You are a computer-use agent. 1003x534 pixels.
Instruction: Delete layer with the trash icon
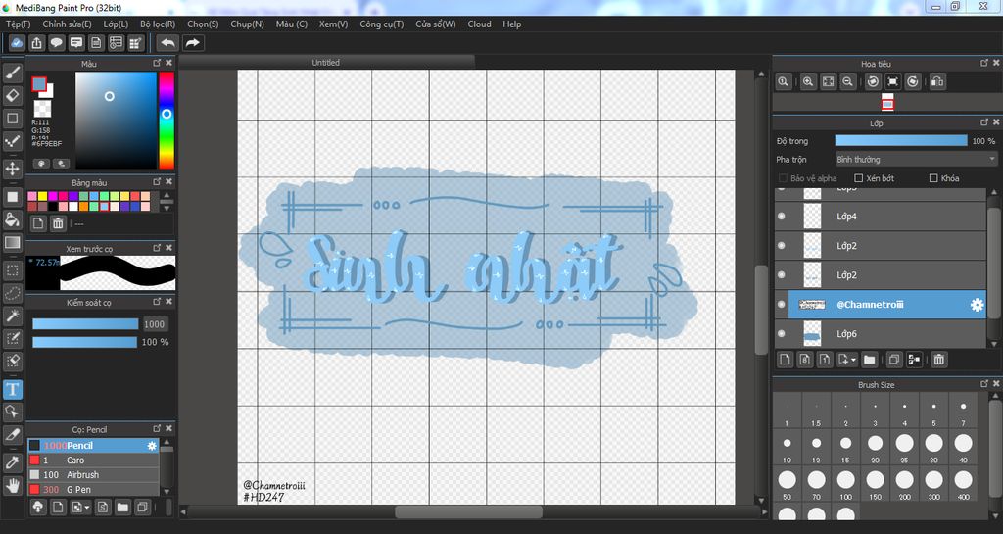pos(938,360)
